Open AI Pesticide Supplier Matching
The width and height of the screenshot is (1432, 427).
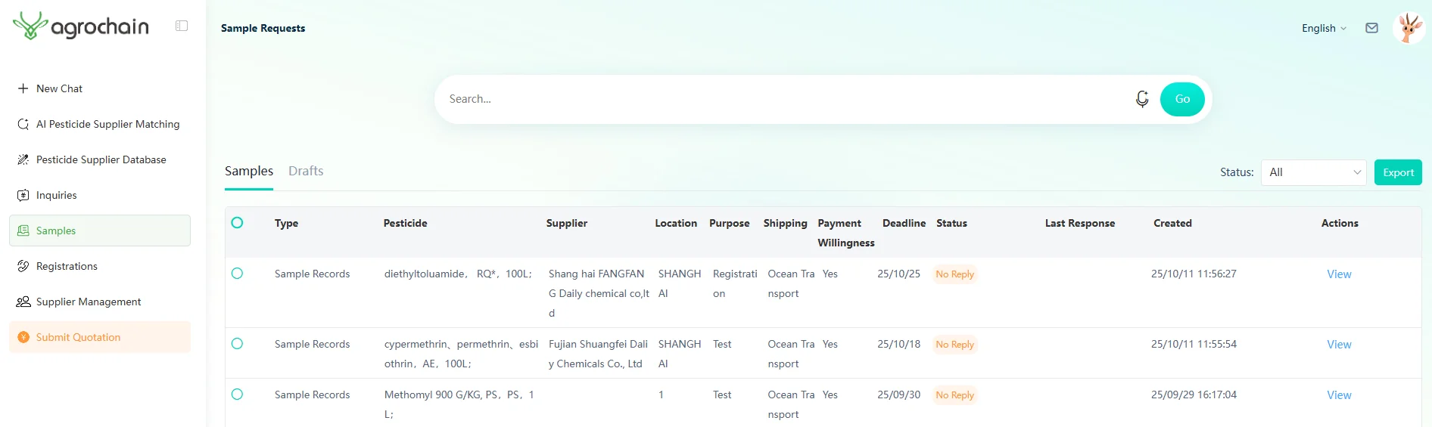(x=100, y=124)
